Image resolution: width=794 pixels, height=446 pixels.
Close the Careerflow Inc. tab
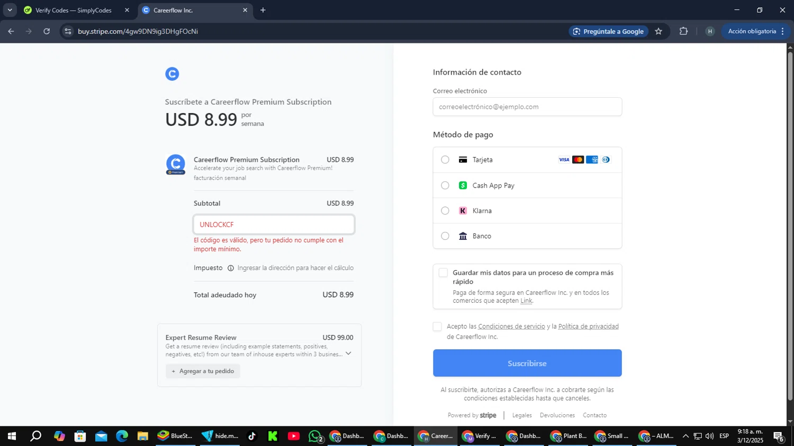pos(245,10)
